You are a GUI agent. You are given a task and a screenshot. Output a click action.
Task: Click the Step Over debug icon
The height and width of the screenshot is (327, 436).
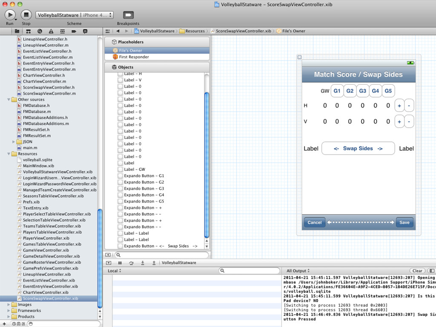131,263
